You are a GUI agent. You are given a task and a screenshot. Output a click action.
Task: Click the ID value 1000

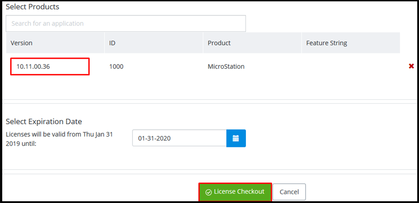click(116, 66)
